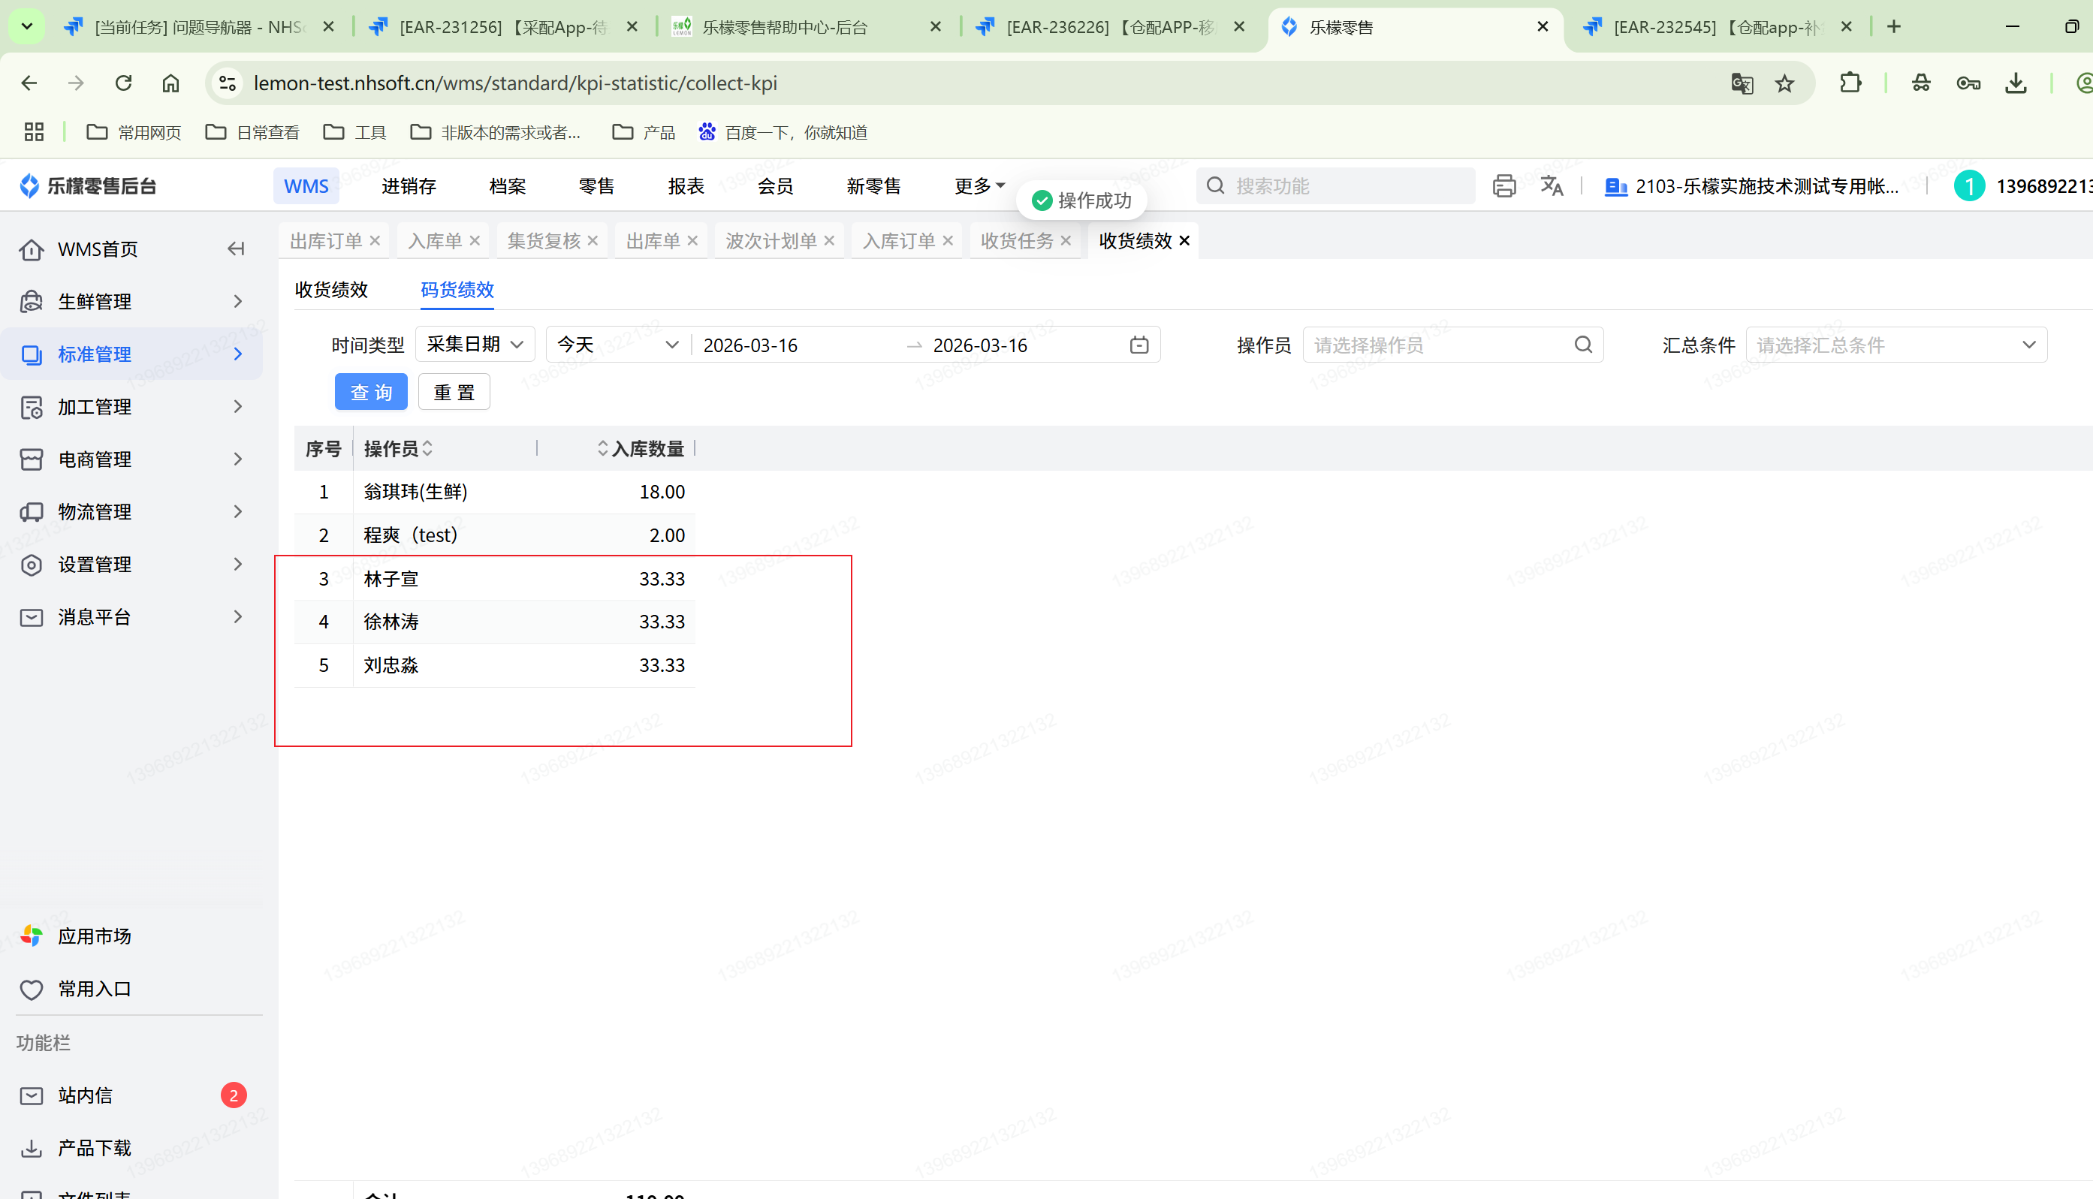Click the printer icon in top bar
This screenshot has height=1199, width=2093.
tap(1503, 186)
